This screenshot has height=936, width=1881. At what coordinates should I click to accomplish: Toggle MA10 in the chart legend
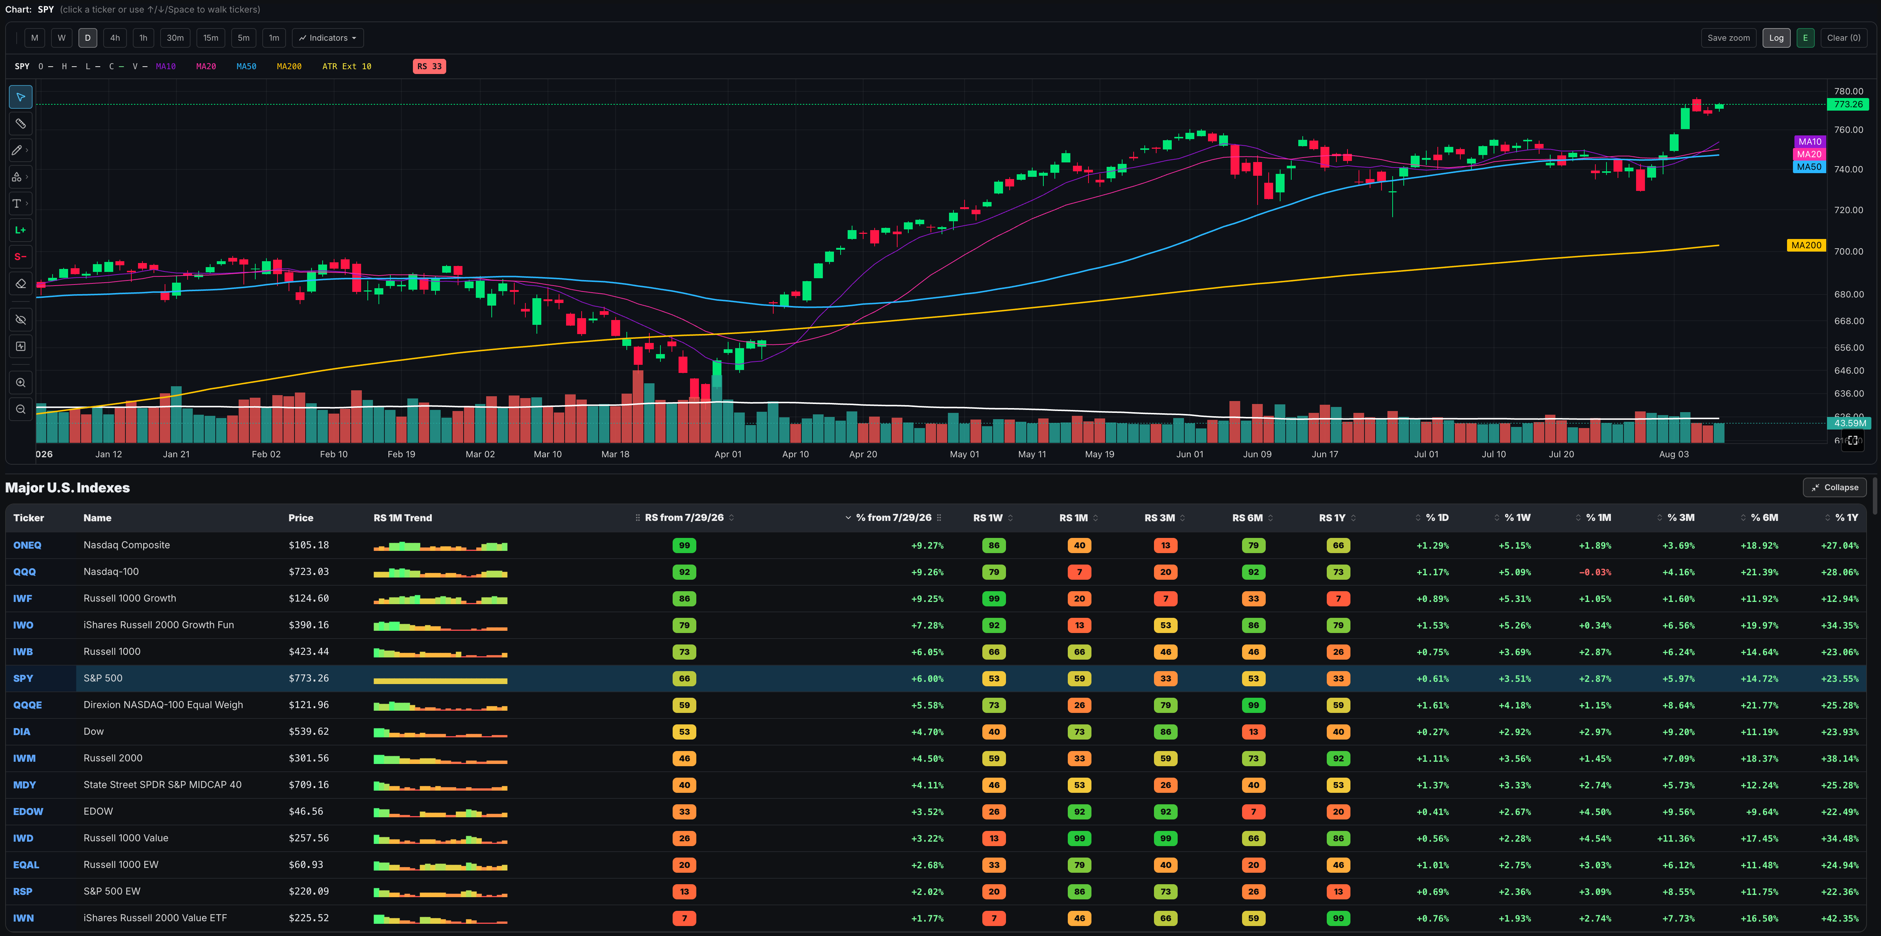[x=166, y=67]
